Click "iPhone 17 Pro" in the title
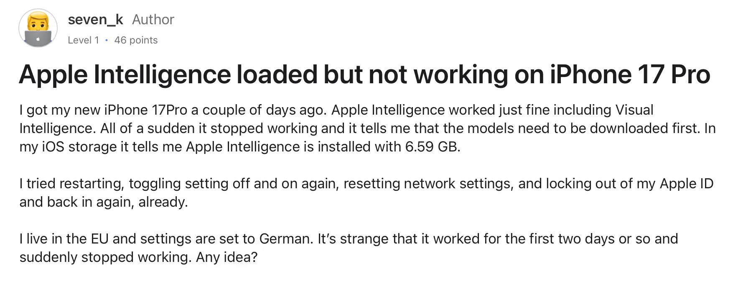The image size is (733, 282). pos(630,75)
